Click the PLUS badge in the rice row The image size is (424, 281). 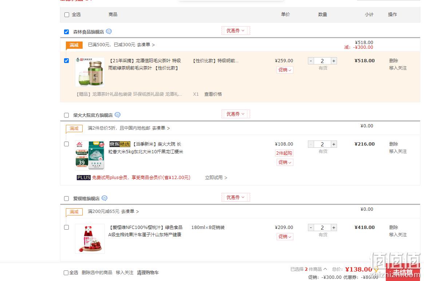(84, 177)
